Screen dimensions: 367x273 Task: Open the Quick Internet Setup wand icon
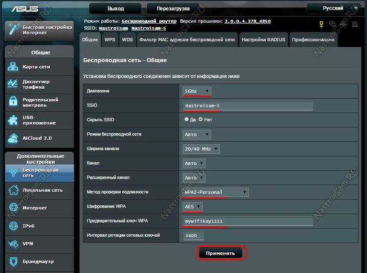click(x=13, y=30)
